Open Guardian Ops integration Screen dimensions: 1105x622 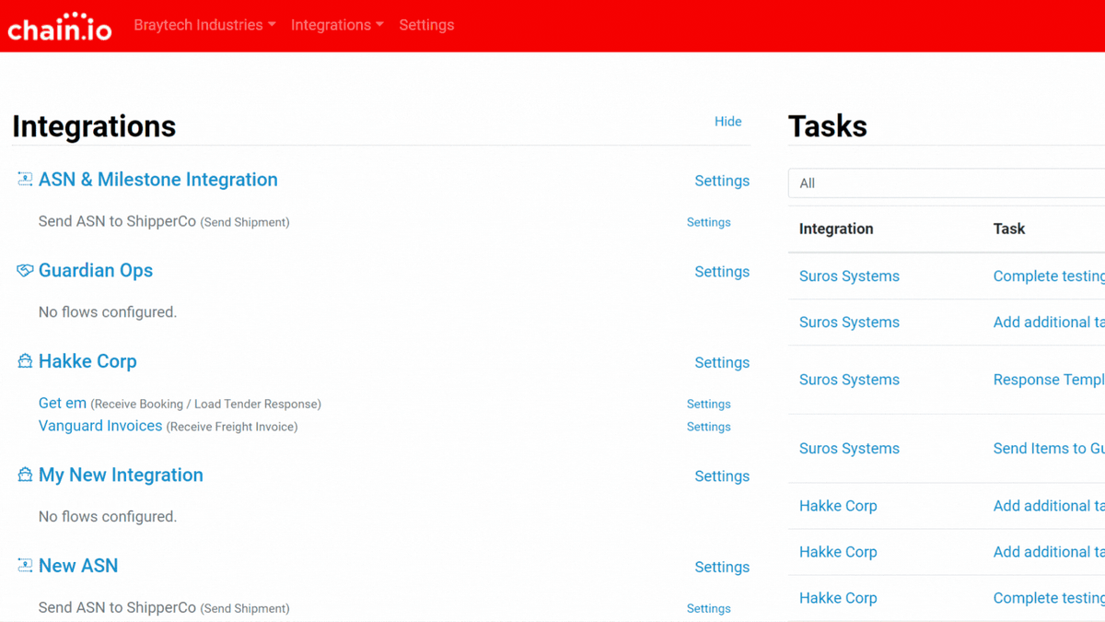coord(96,270)
